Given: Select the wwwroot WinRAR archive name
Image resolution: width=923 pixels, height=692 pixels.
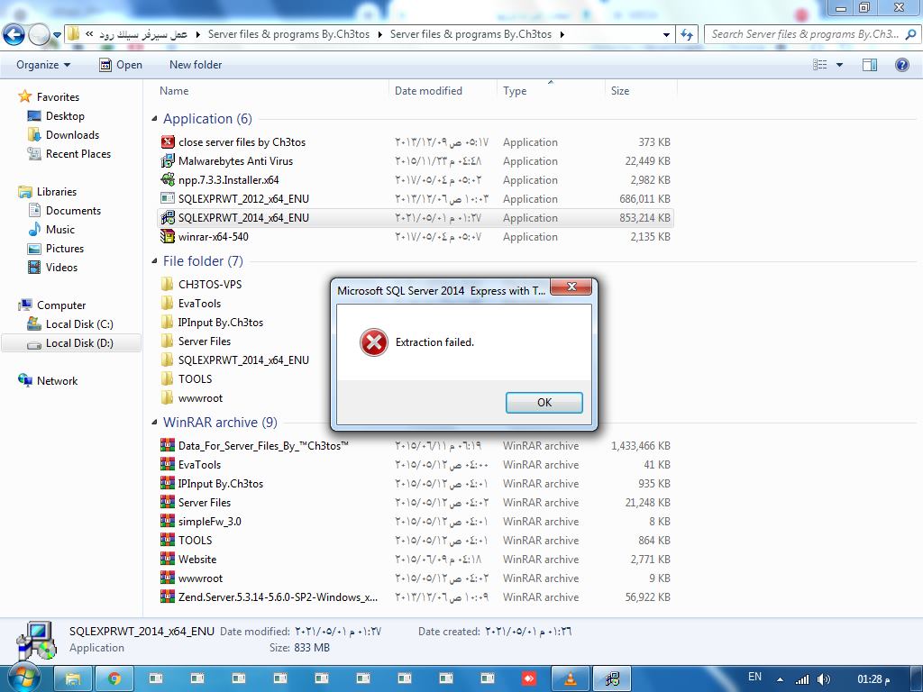Looking at the screenshot, I should (200, 578).
